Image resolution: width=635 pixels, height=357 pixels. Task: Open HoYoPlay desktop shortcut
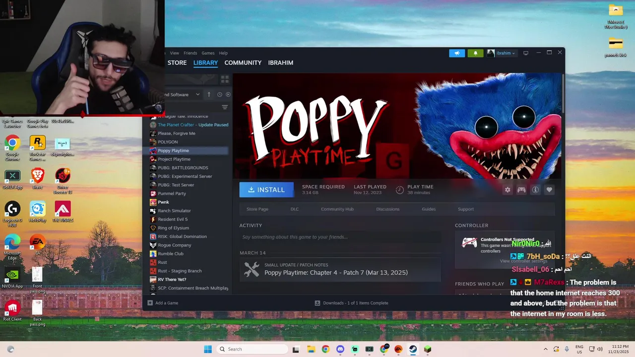click(38, 212)
